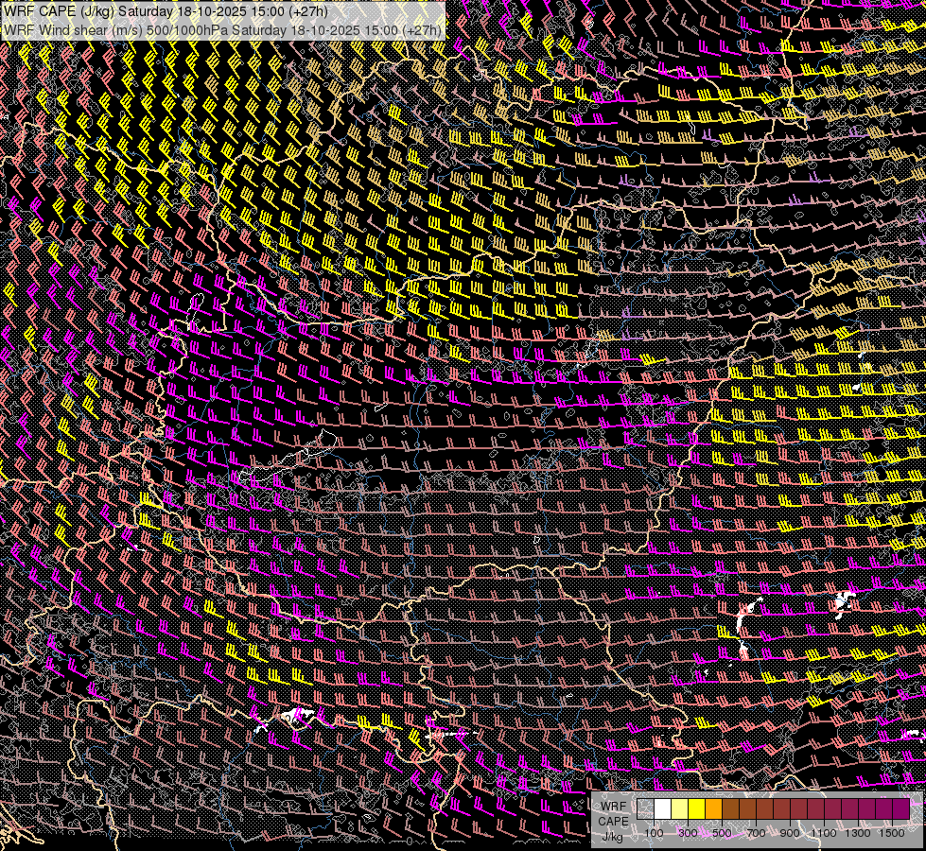This screenshot has width=926, height=851.
Task: Select the 500 label on legend scale
Action: tap(722, 833)
